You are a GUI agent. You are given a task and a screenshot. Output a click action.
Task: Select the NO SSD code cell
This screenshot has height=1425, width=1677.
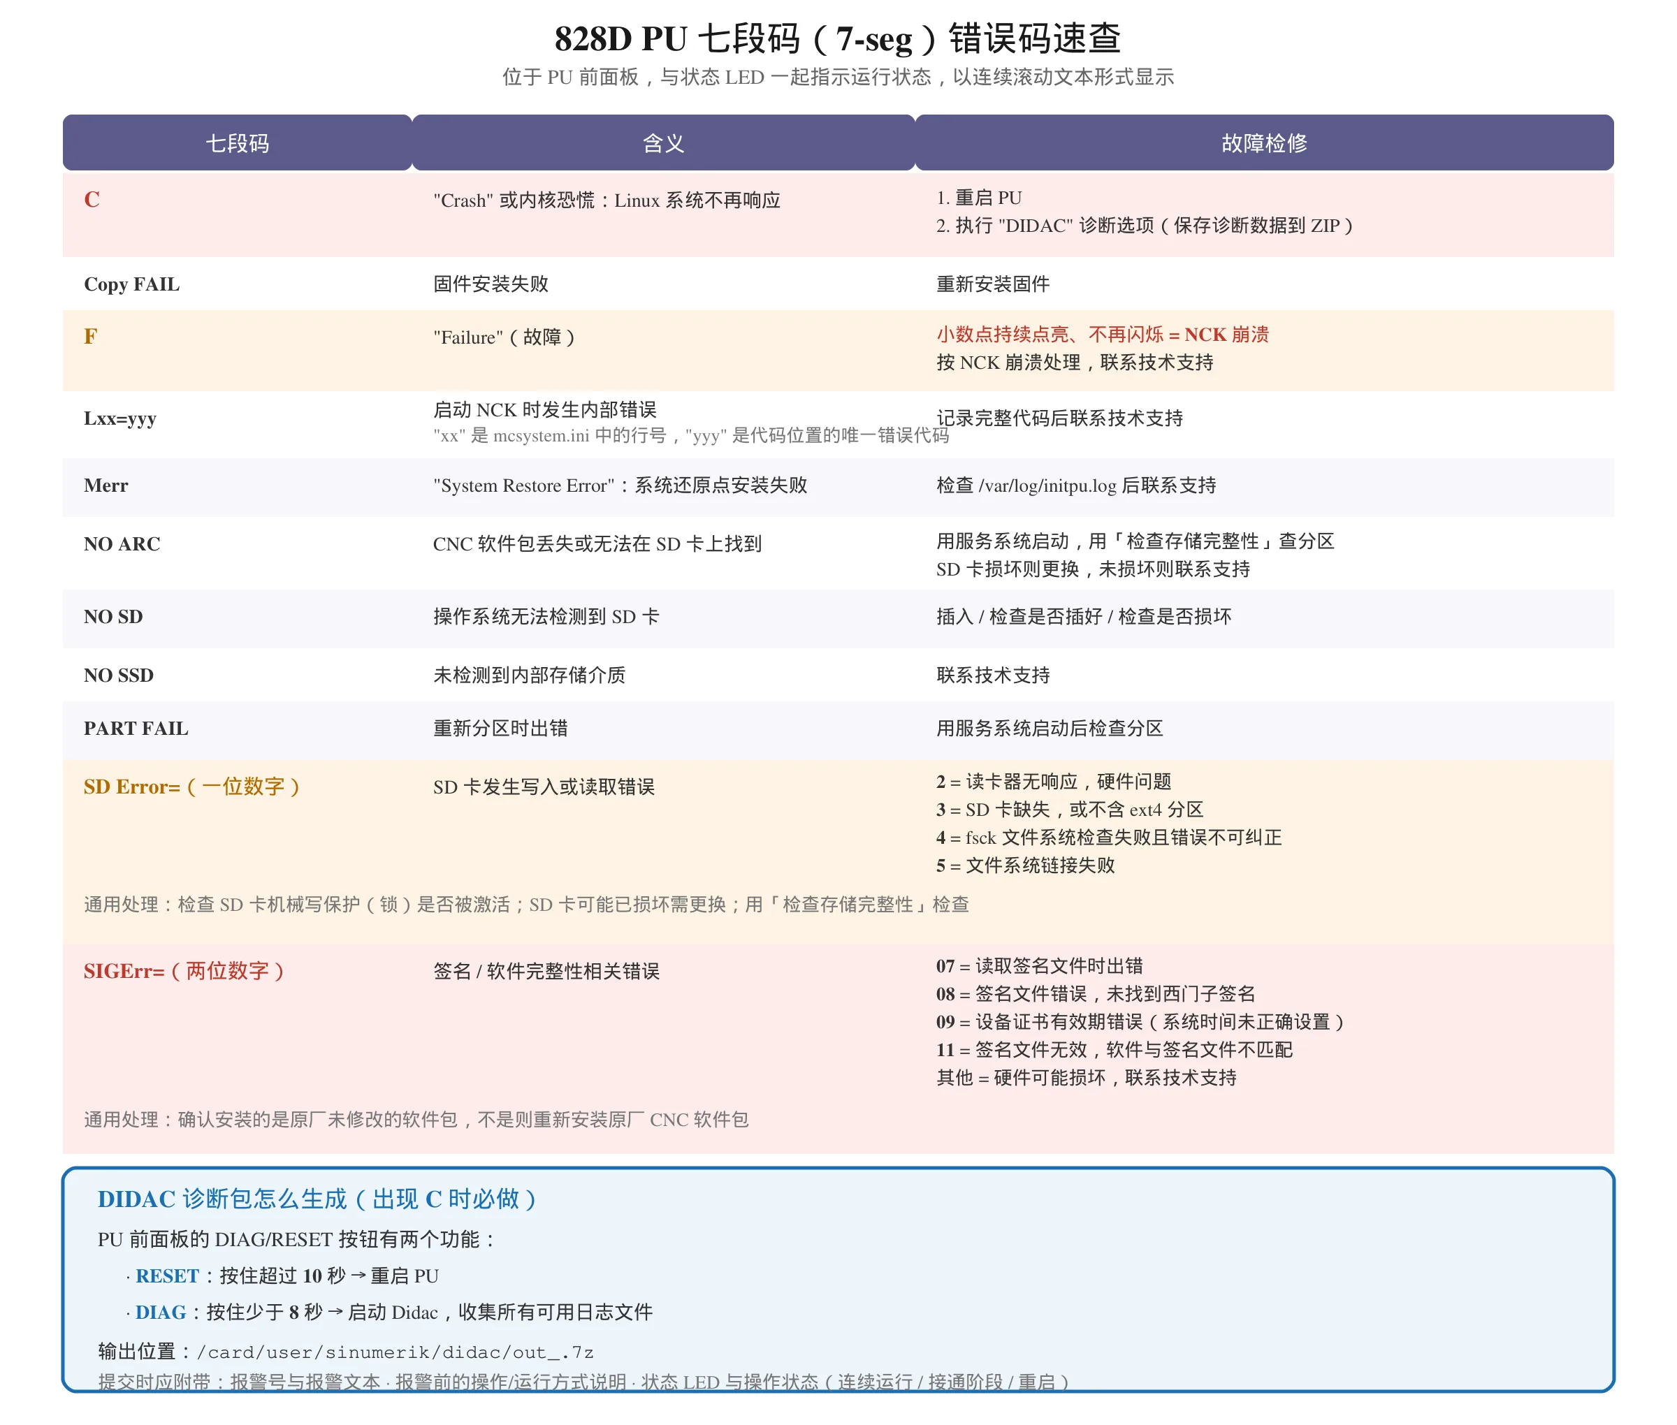pos(119,675)
